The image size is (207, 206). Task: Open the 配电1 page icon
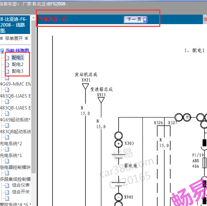coord(7,58)
